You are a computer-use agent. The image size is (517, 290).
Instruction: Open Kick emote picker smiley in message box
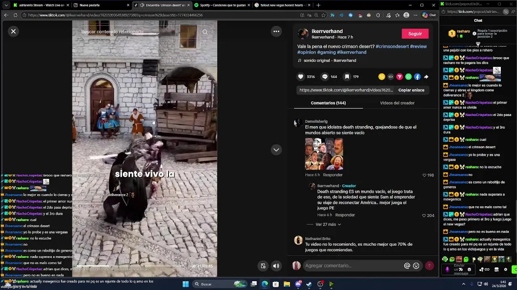pyautogui.click(x=469, y=269)
